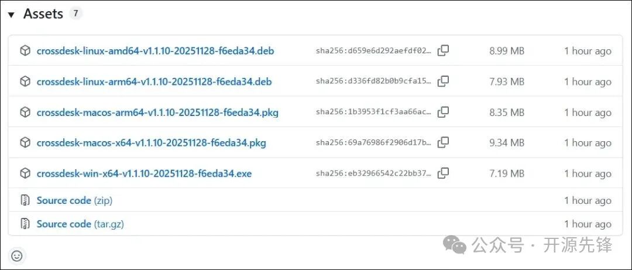Click file-zip icon beside Source code (zip)

click(x=25, y=200)
